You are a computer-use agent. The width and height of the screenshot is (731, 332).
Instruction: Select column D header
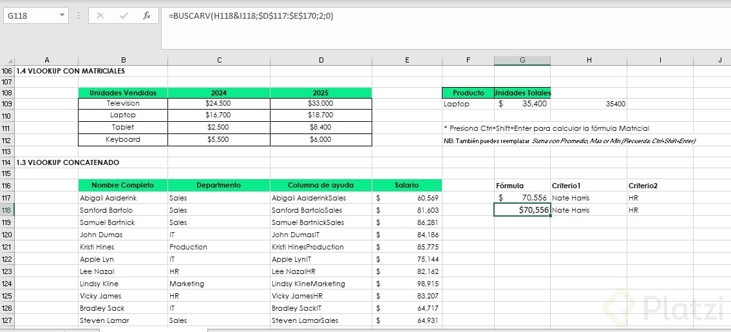[x=321, y=60]
